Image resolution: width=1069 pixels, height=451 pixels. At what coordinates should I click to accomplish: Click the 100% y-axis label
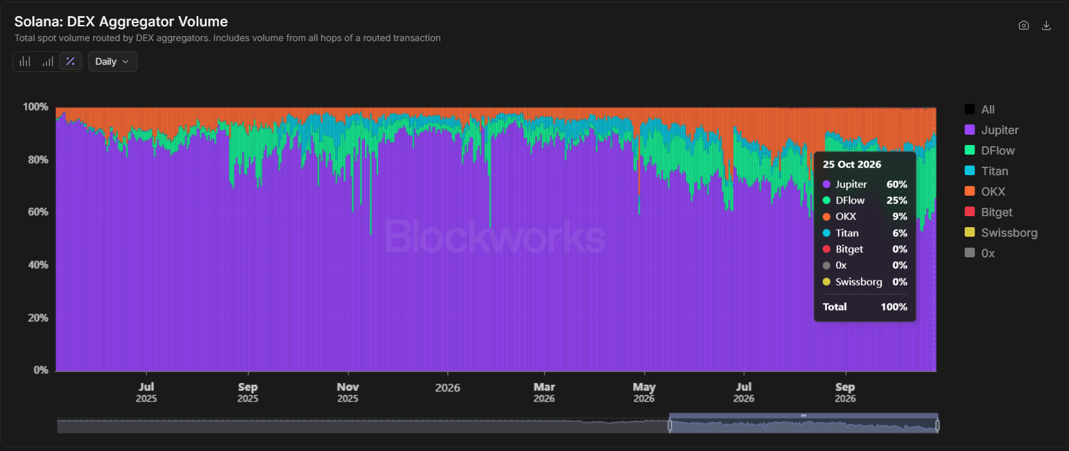(x=35, y=106)
